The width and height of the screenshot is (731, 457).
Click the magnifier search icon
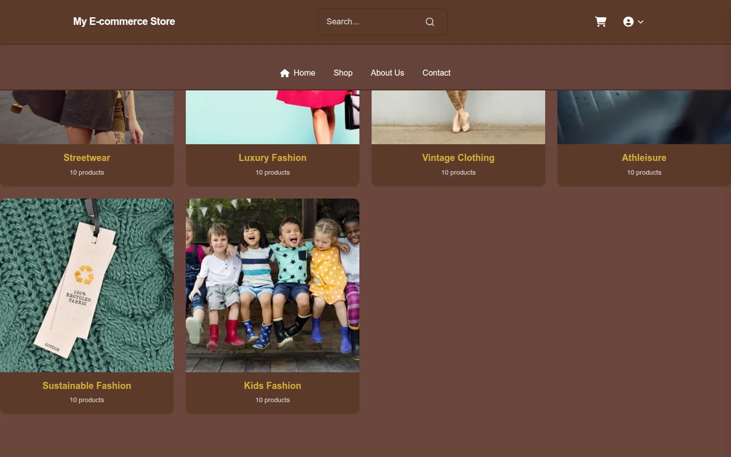pos(430,22)
